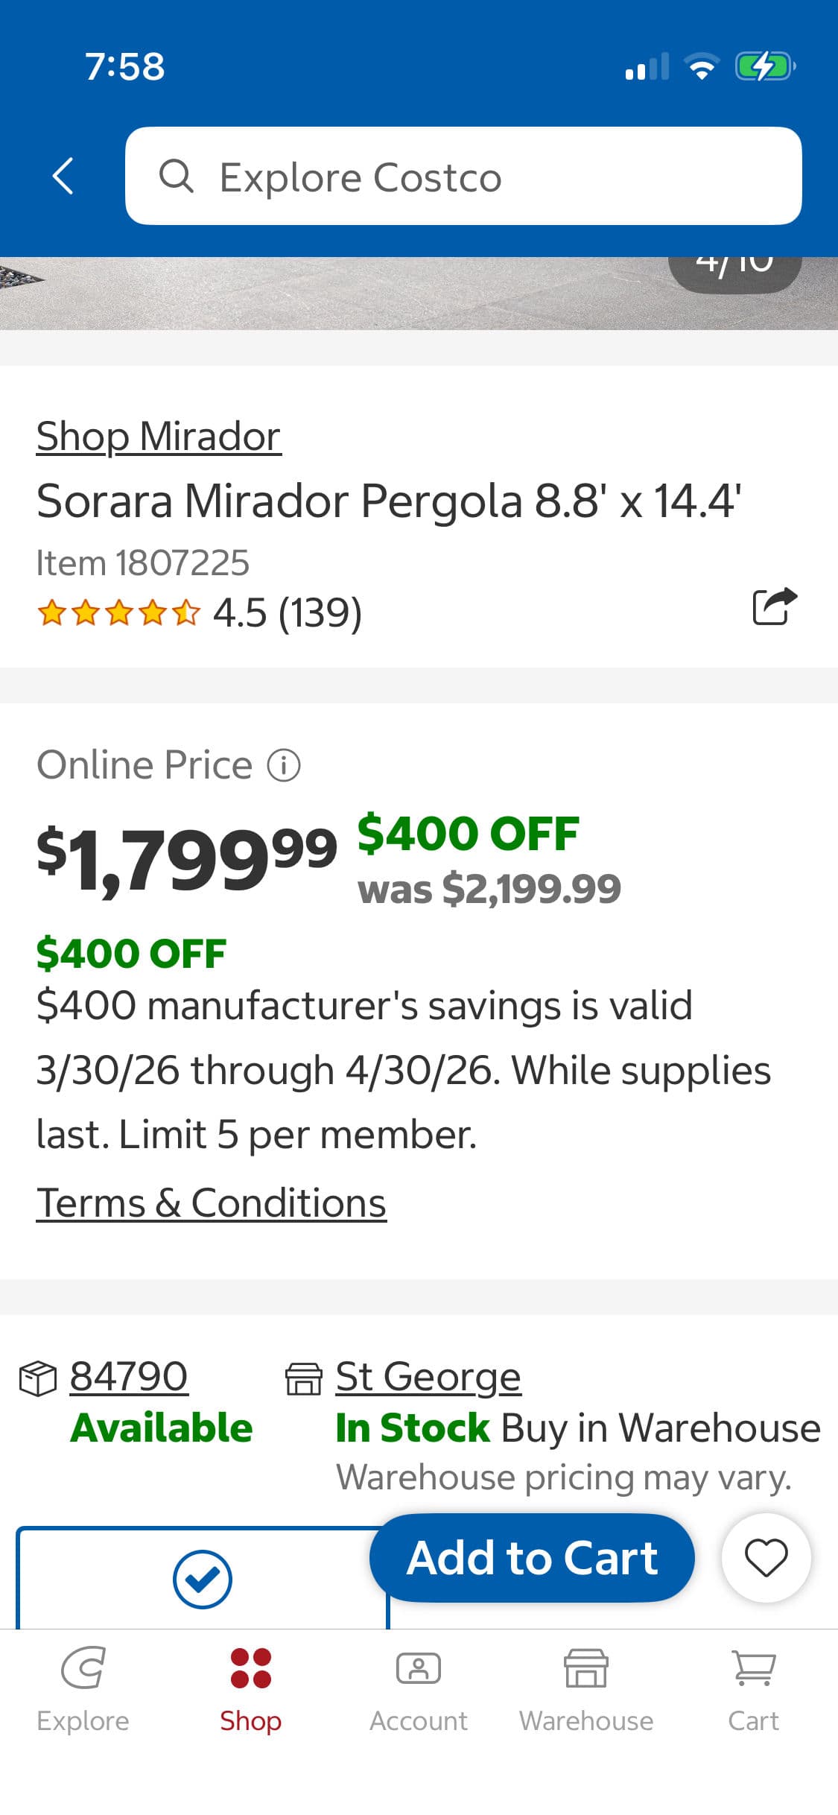Tap the share product icon
Screen dimensions: 838x1815
click(775, 606)
